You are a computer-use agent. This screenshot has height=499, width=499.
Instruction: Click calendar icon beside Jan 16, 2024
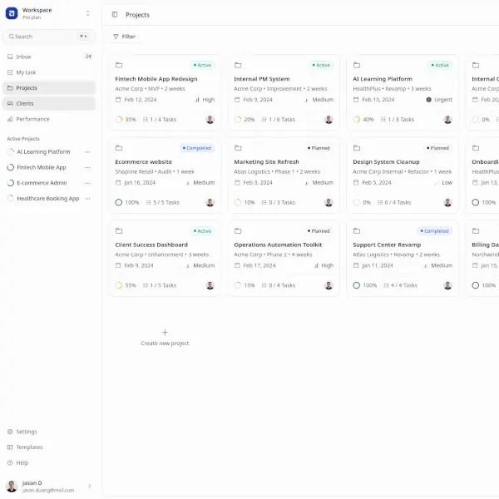[x=118, y=183]
